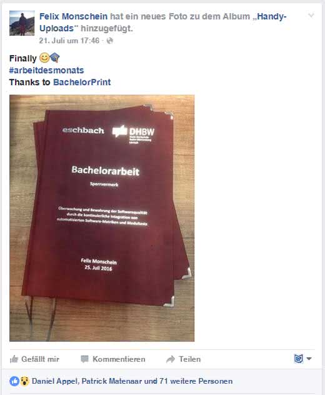Image resolution: width=325 pixels, height=395 pixels.
Task: Click the thumbs-up Gefällt mir icon
Action: click(14, 359)
